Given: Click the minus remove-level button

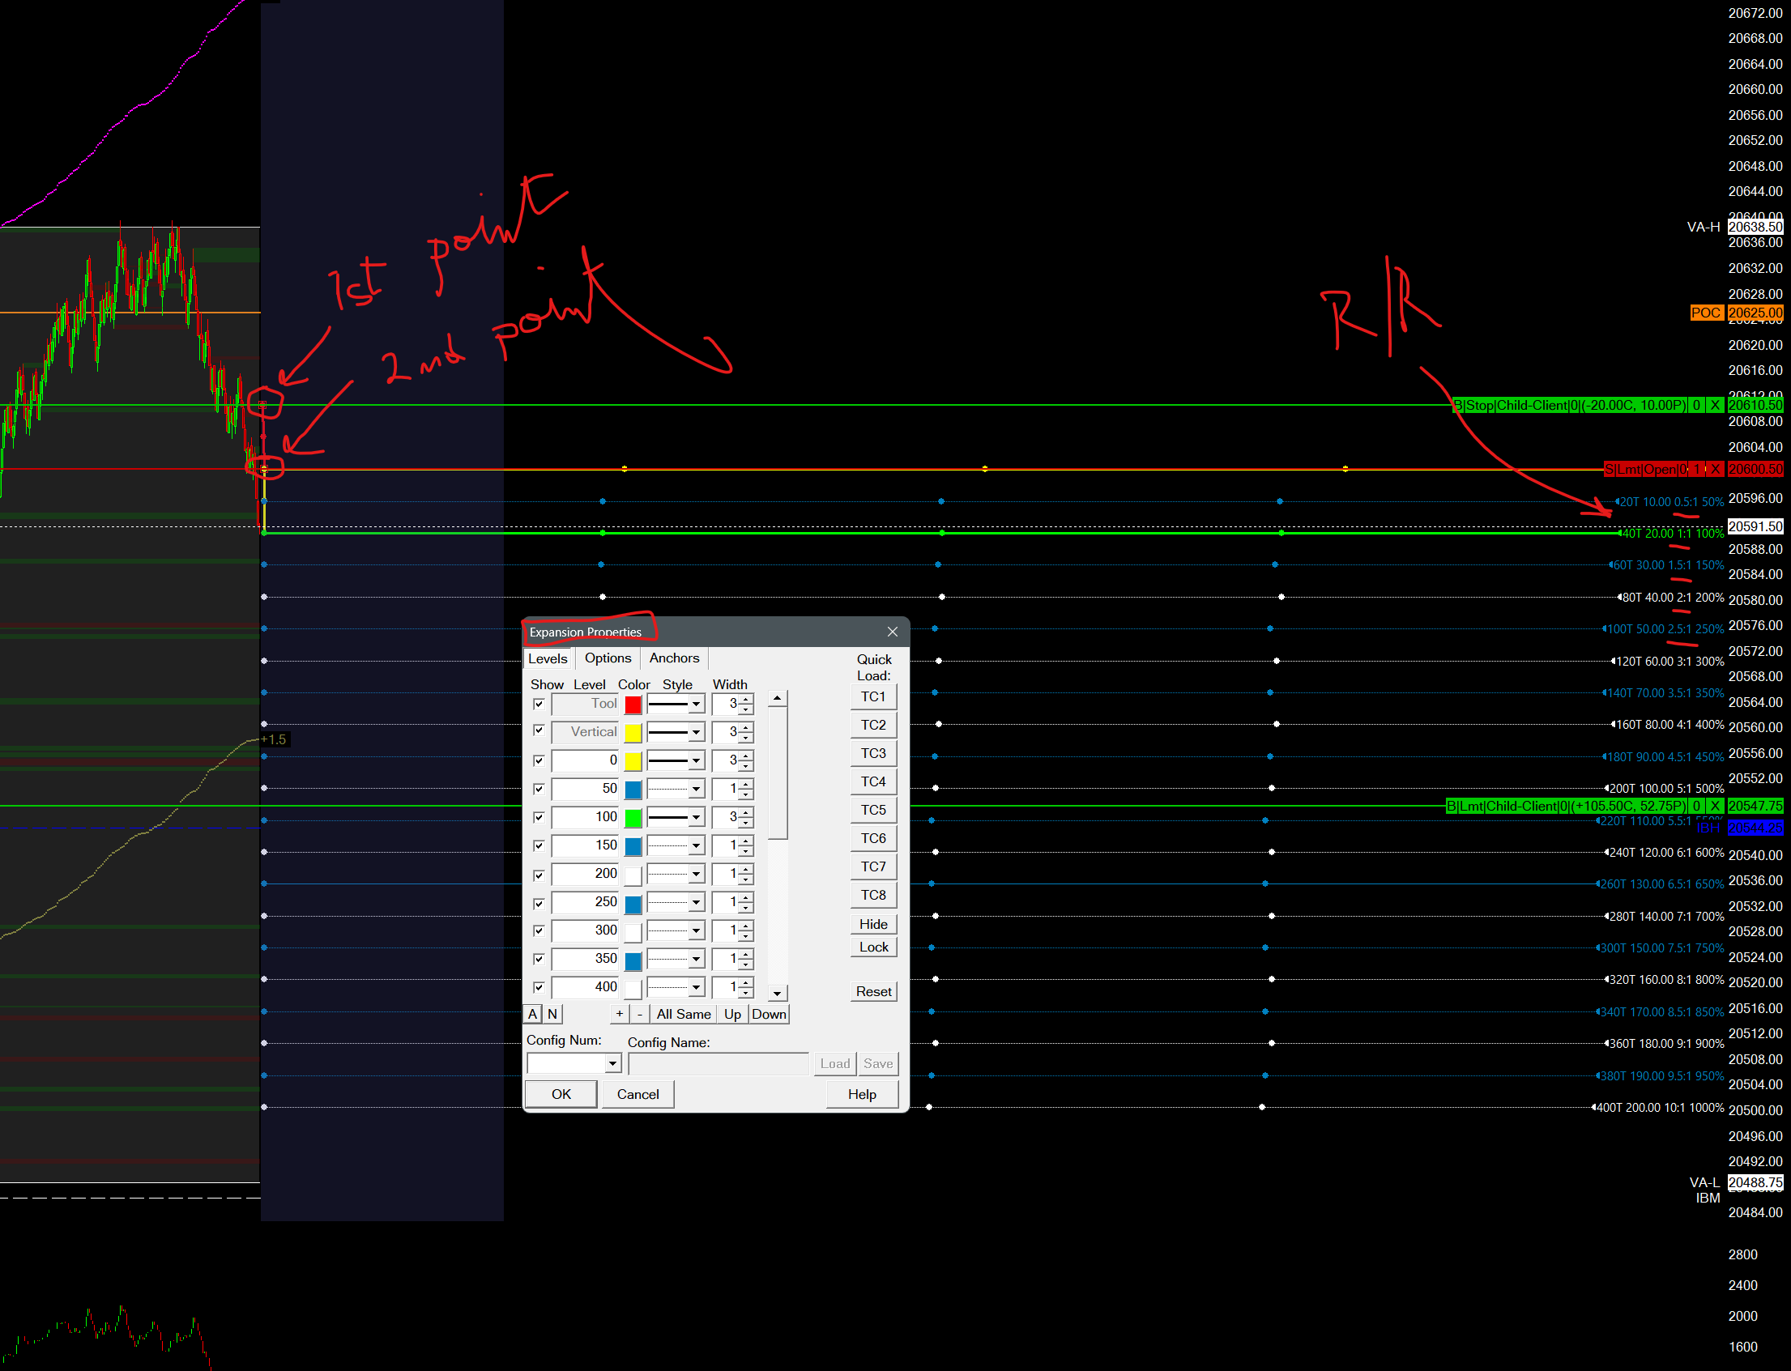Looking at the screenshot, I should pyautogui.click(x=640, y=1014).
